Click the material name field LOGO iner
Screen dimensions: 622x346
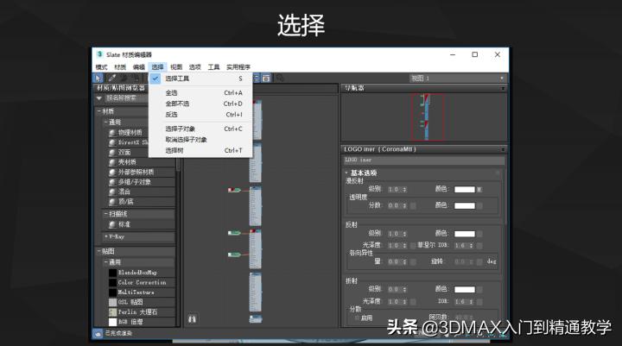pyautogui.click(x=423, y=160)
